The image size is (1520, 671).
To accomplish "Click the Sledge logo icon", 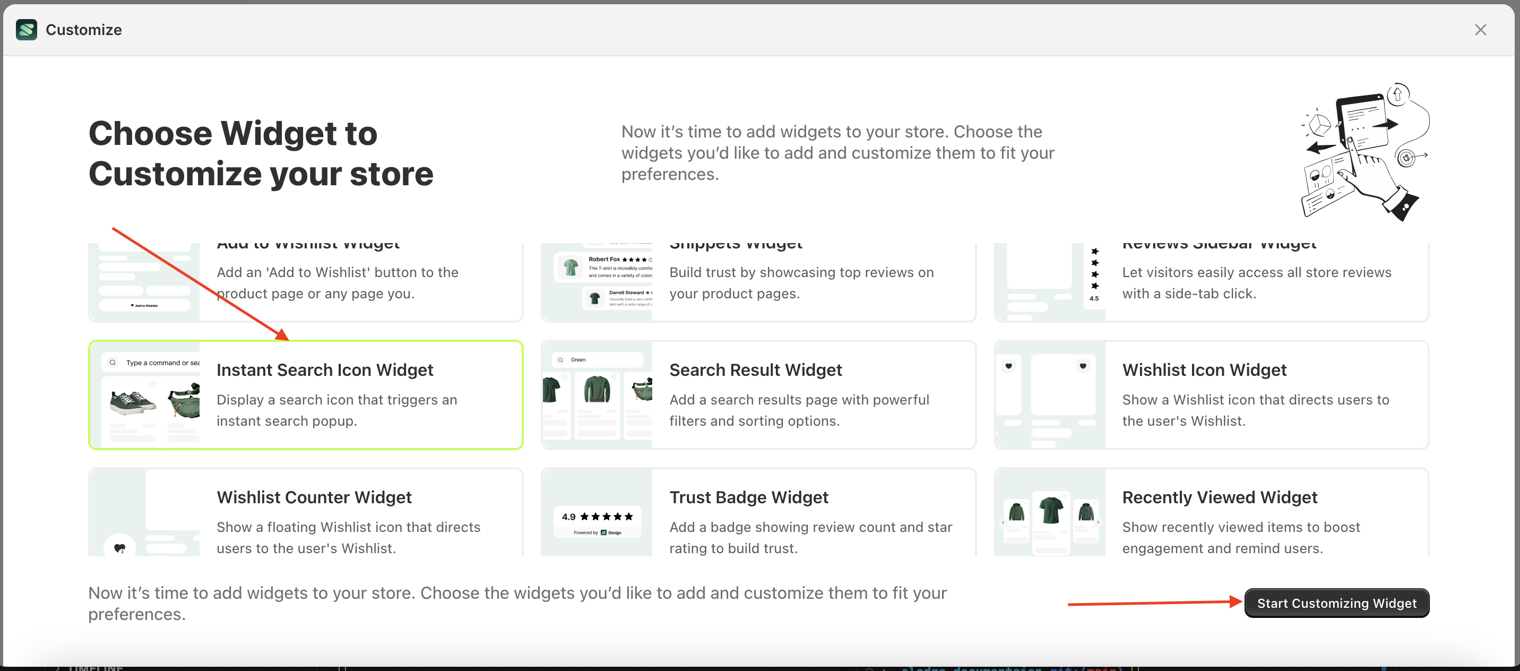I will [x=27, y=30].
